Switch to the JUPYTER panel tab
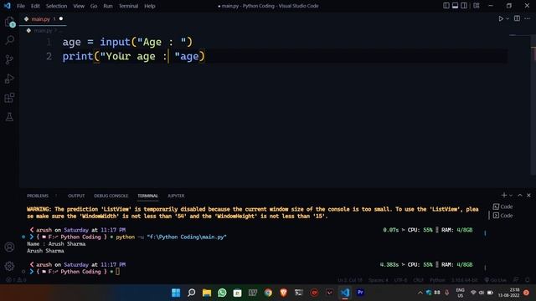This screenshot has height=301, width=536. pos(176,196)
